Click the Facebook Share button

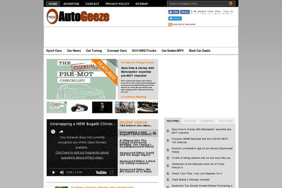pyautogui.click(x=185, y=12)
